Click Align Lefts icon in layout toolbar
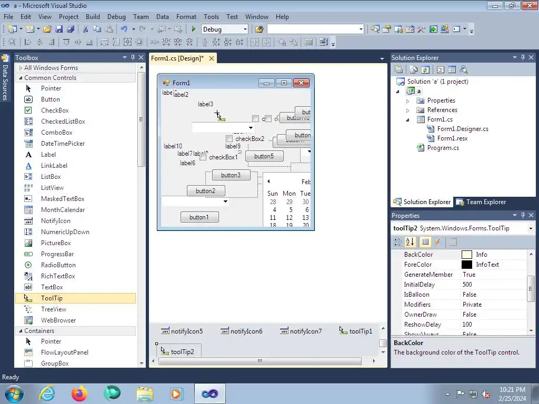 pyautogui.click(x=28, y=42)
